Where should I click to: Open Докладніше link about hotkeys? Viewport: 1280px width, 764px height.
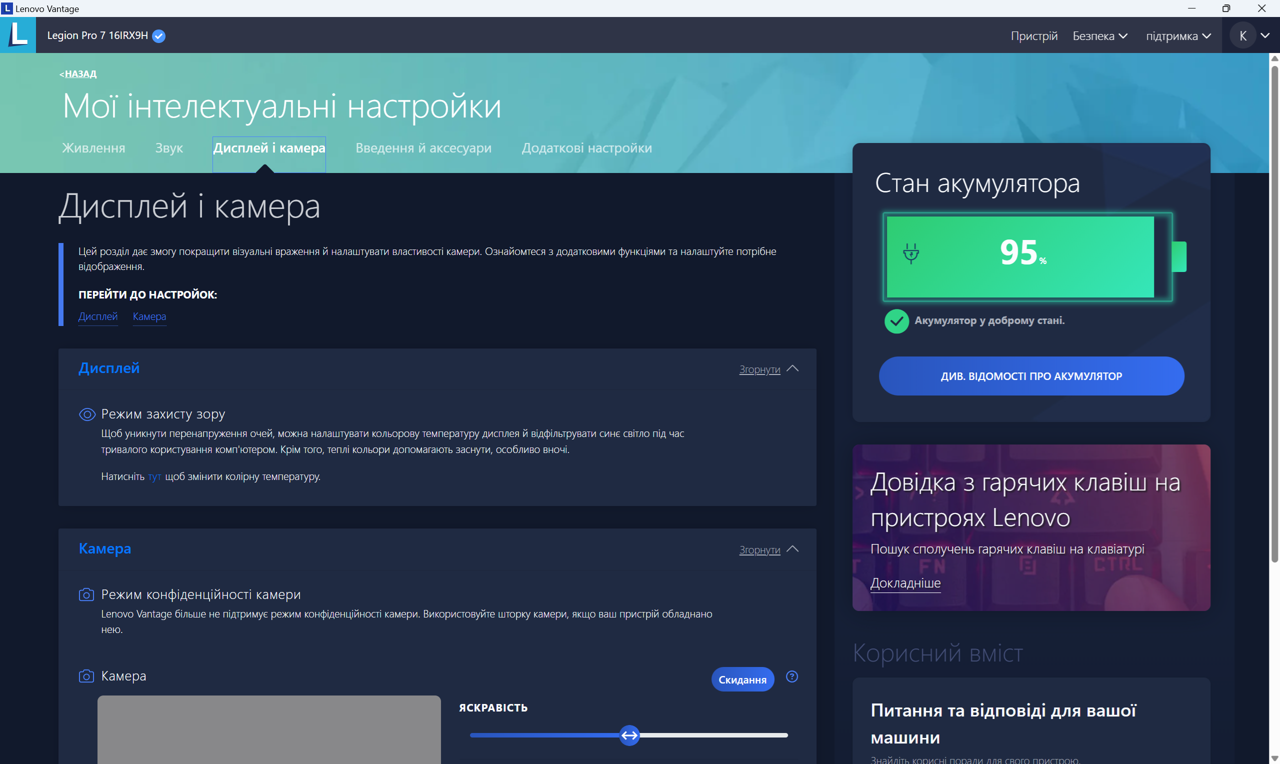click(x=905, y=583)
